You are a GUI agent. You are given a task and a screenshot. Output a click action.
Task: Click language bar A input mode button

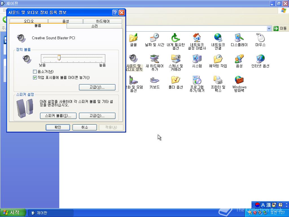(263, 205)
